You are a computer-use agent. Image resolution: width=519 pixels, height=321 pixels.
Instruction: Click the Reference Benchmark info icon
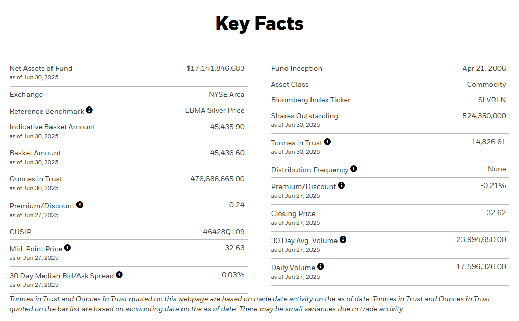pyautogui.click(x=89, y=110)
